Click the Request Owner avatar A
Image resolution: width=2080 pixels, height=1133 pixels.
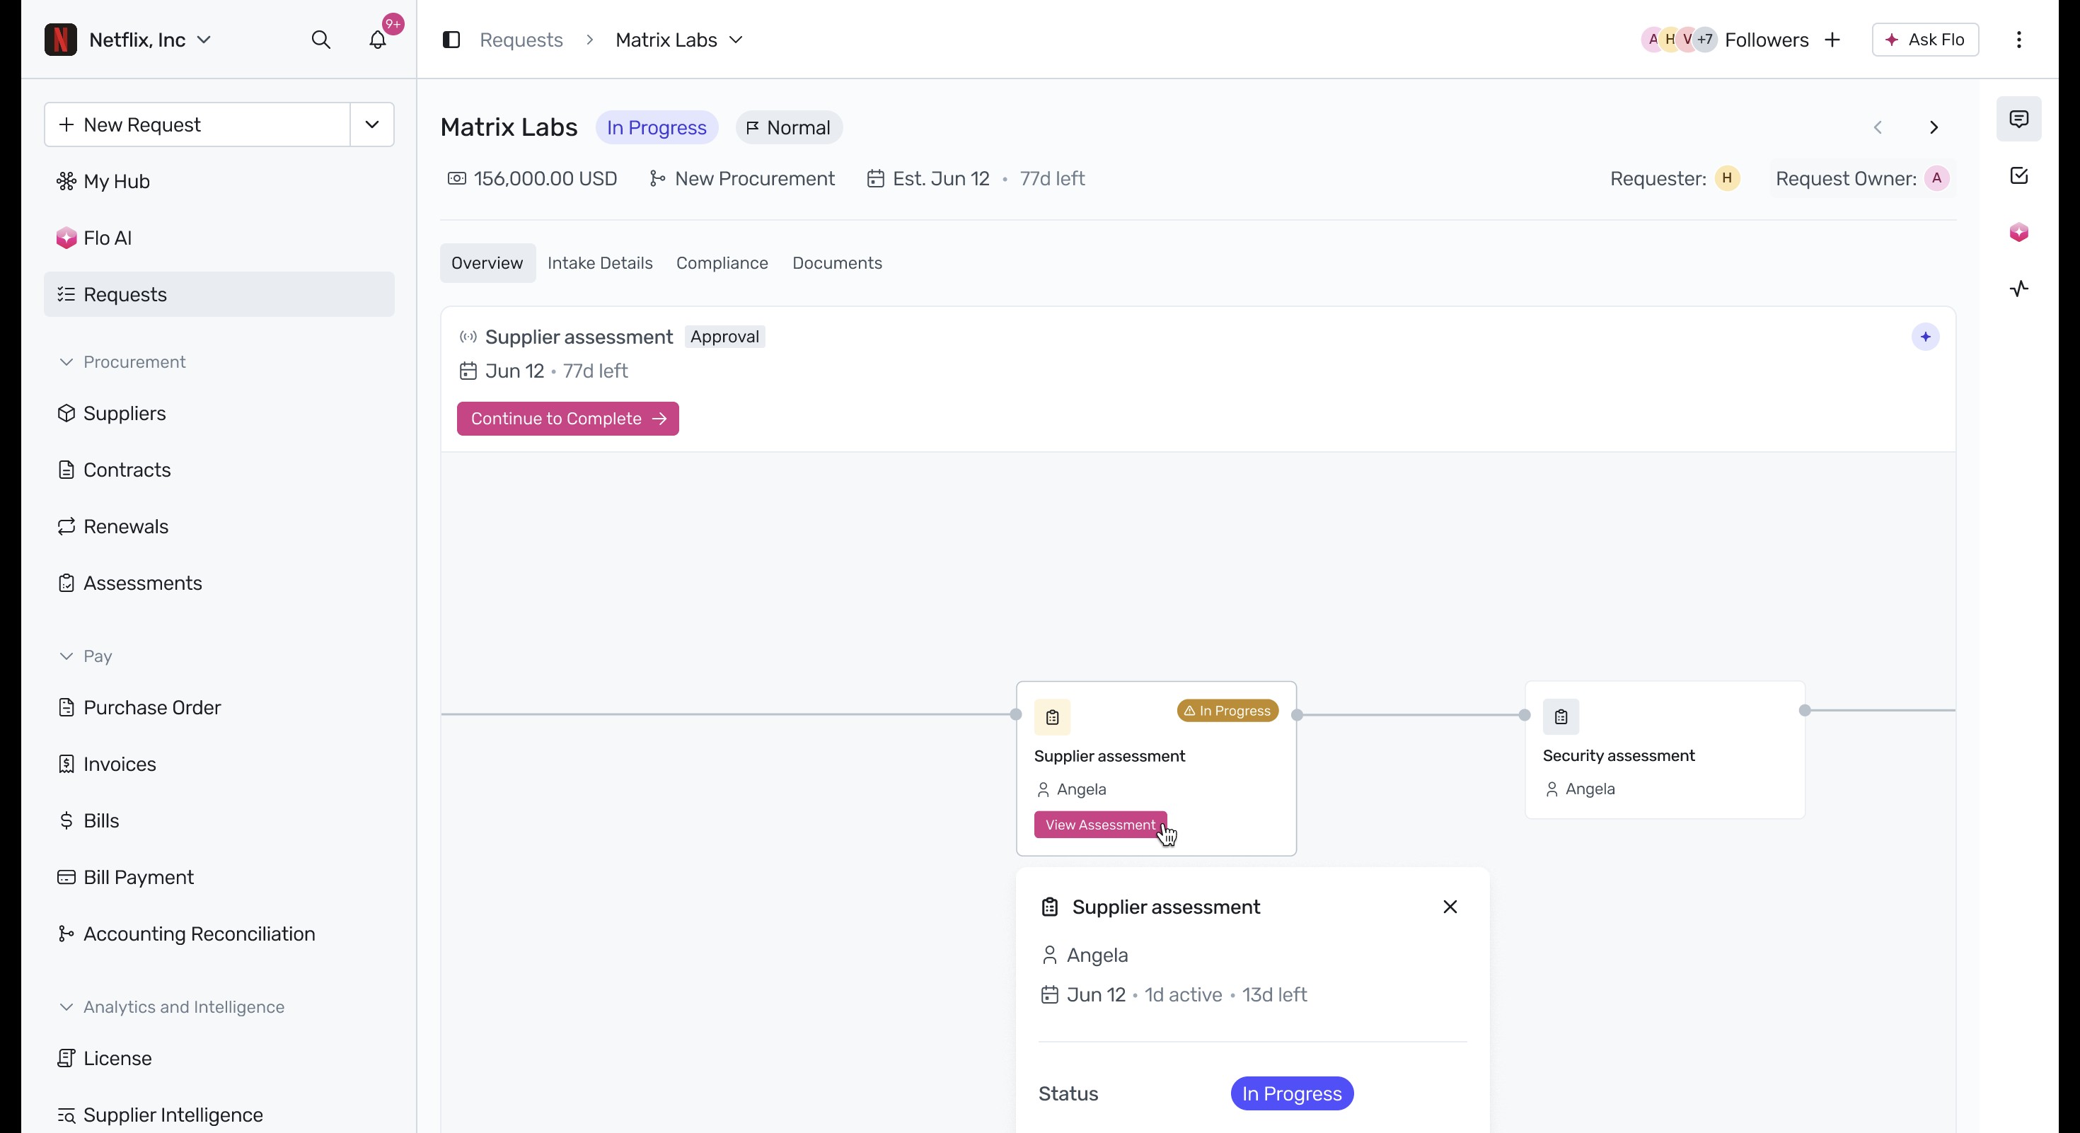coord(1936,178)
